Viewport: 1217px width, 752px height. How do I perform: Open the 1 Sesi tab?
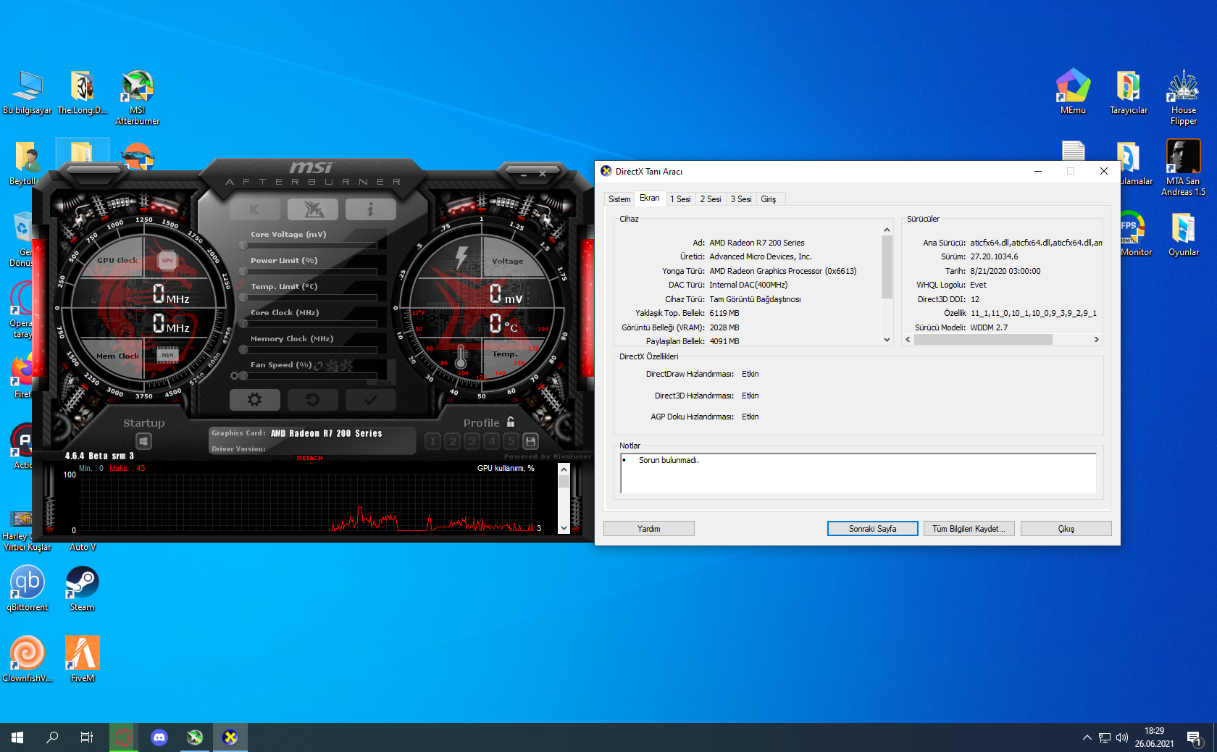coord(680,199)
